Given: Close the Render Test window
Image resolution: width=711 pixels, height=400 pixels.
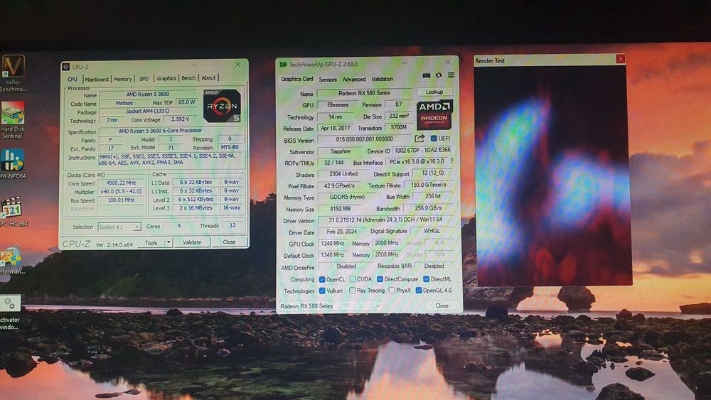Looking at the screenshot, I should click(x=620, y=59).
